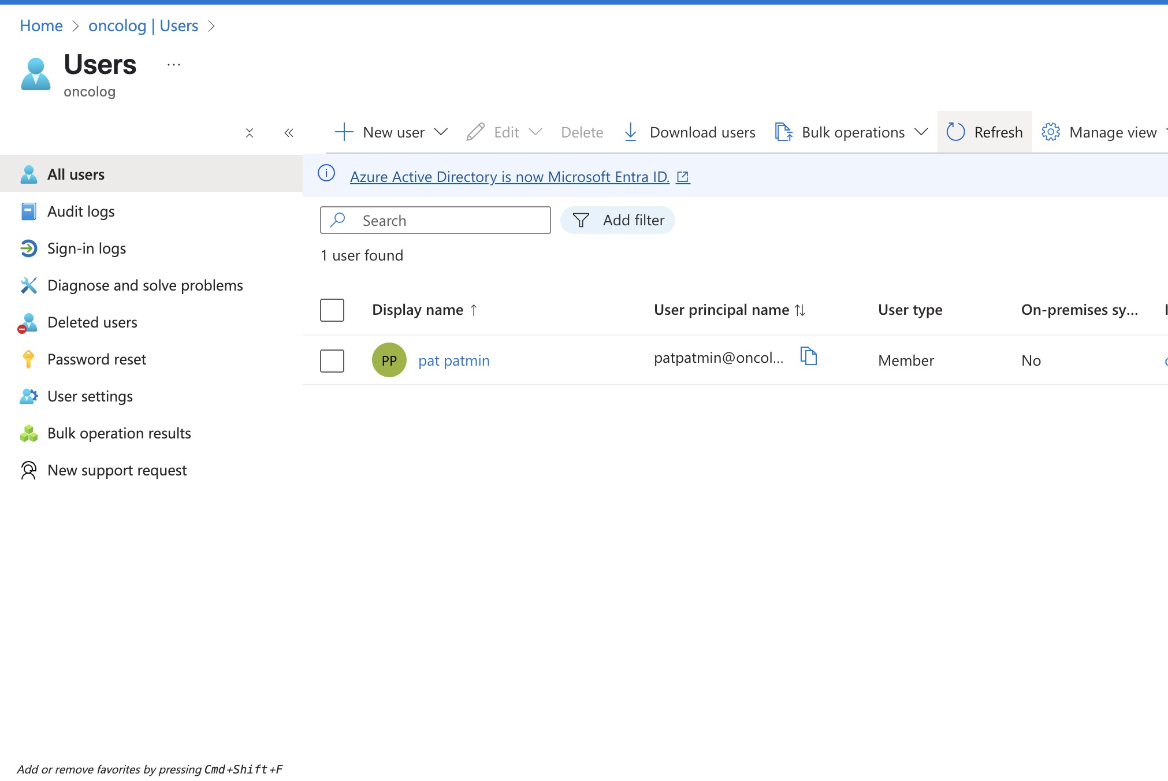
Task: Open the Users more options ellipsis
Action: point(174,65)
